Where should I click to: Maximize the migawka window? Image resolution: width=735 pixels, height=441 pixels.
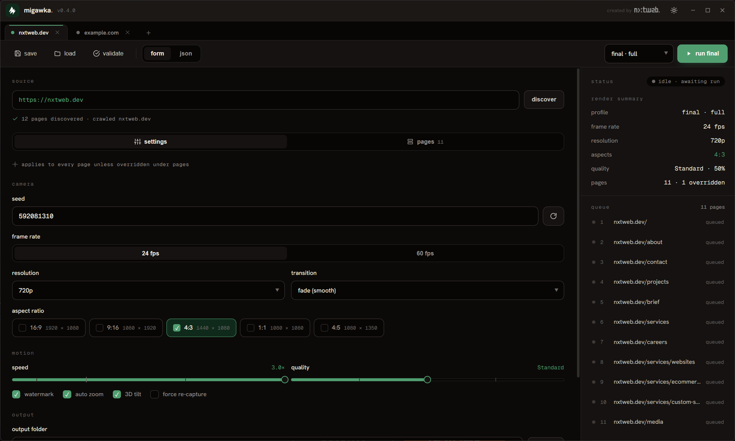click(x=708, y=10)
